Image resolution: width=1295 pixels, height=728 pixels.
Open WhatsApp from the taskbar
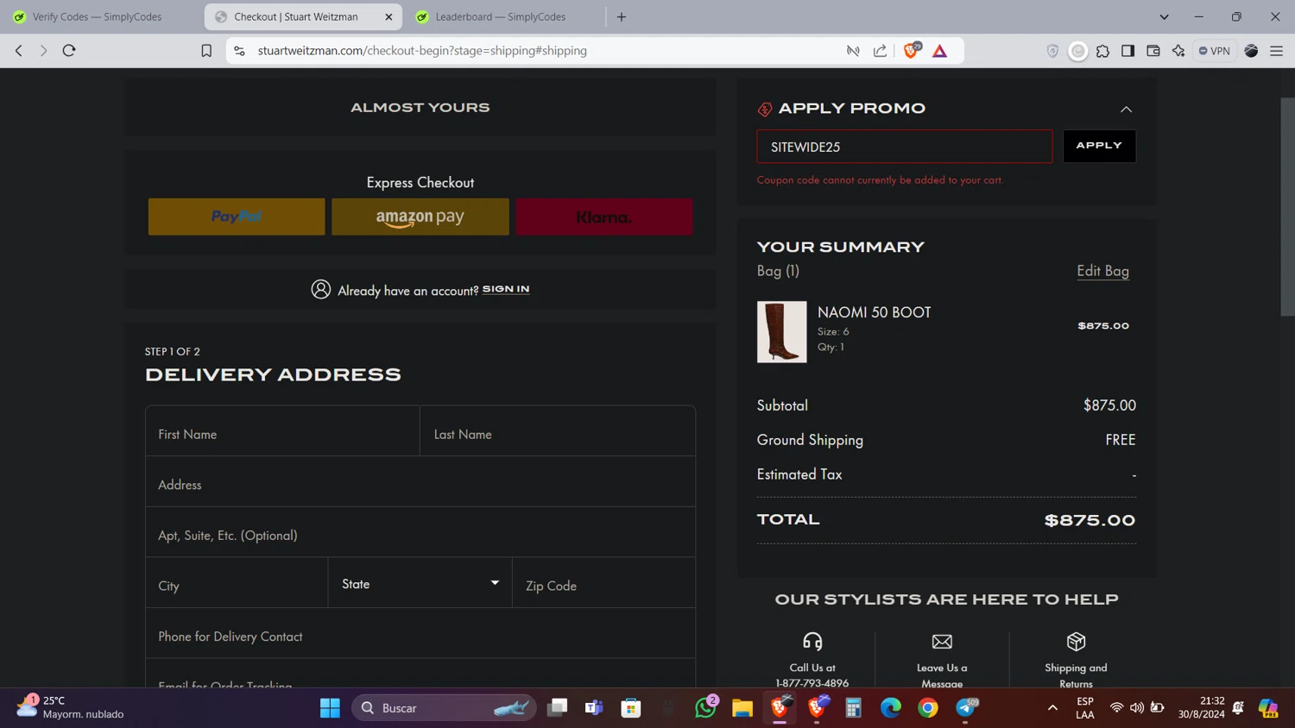pyautogui.click(x=705, y=708)
